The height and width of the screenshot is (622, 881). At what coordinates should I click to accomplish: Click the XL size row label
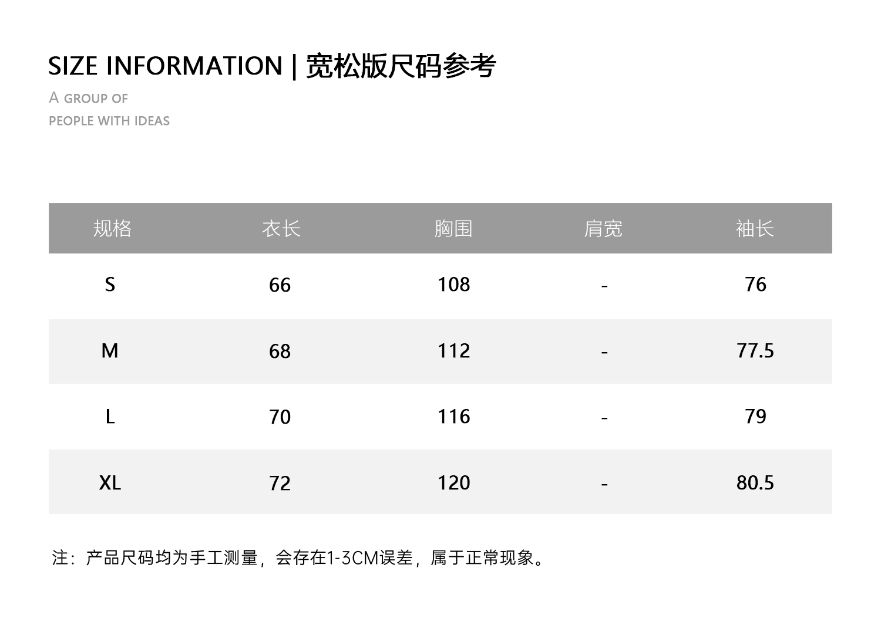110,483
